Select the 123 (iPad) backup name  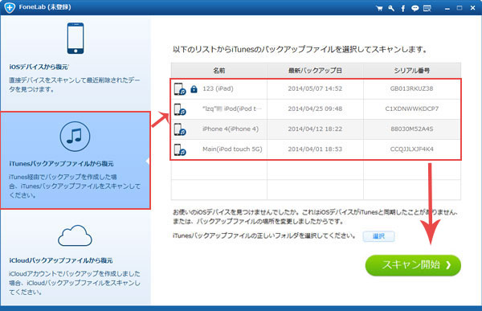(x=218, y=88)
